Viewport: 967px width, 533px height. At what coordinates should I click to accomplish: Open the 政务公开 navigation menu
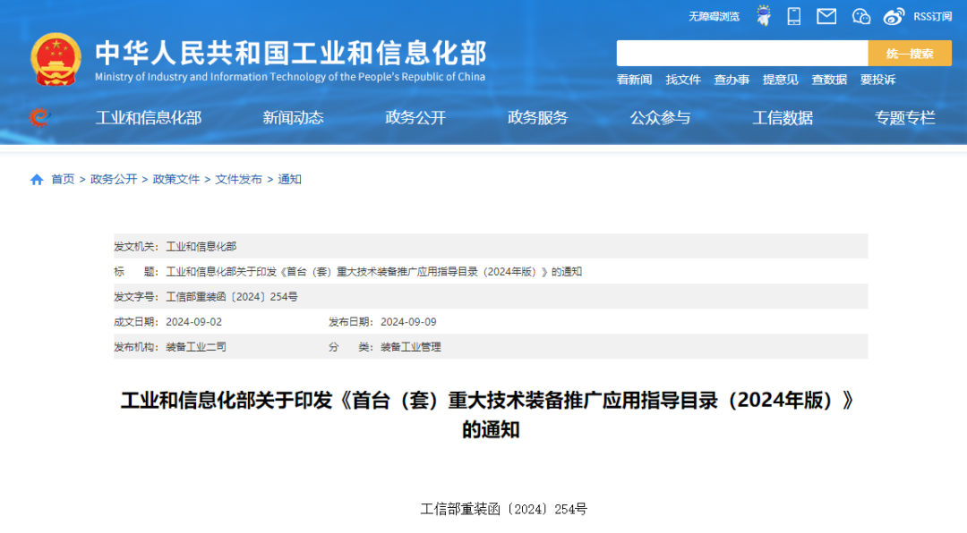(415, 117)
